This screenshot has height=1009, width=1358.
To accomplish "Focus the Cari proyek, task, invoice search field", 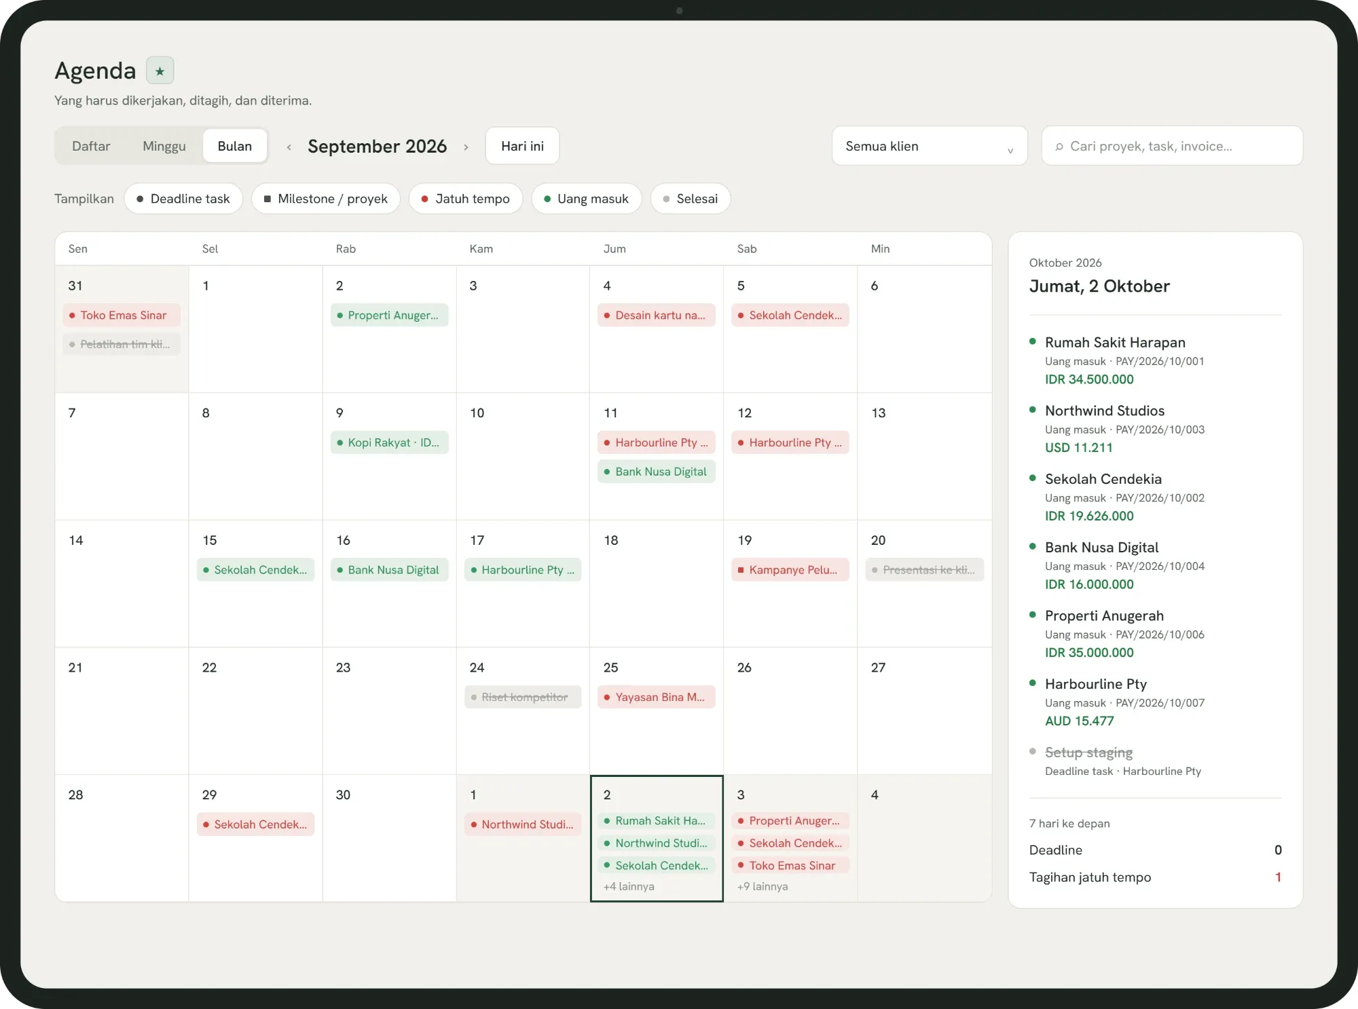I will point(1172,146).
